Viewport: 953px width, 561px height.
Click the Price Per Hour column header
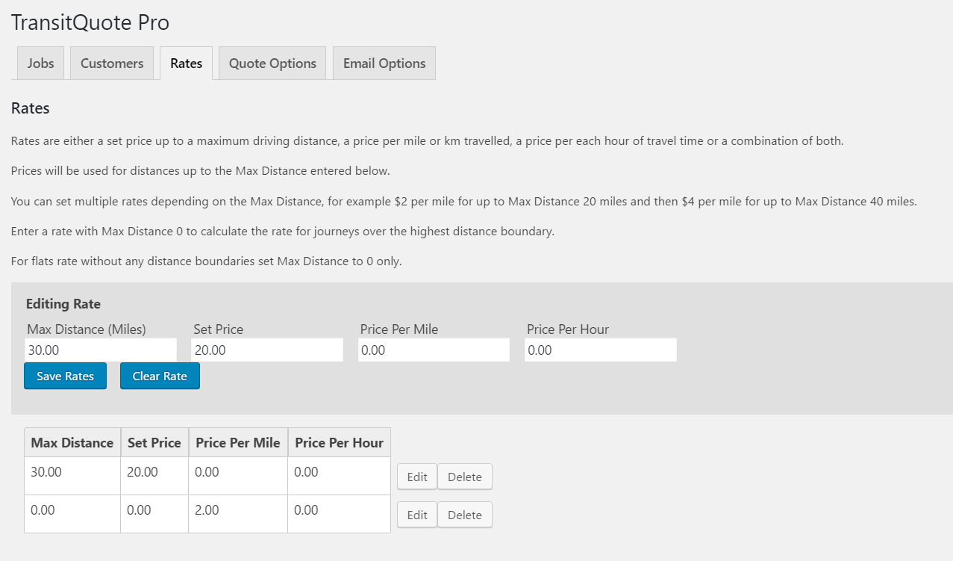point(339,442)
